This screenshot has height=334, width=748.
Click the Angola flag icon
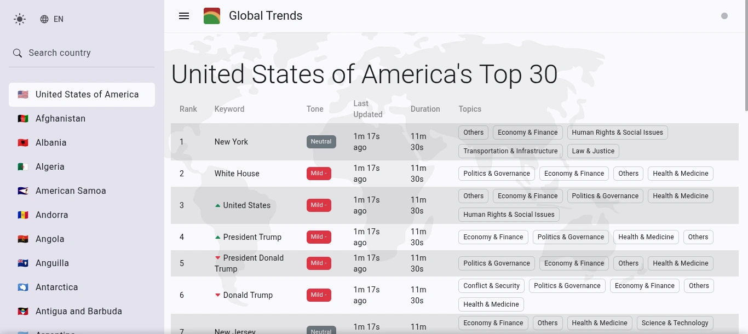(x=23, y=239)
